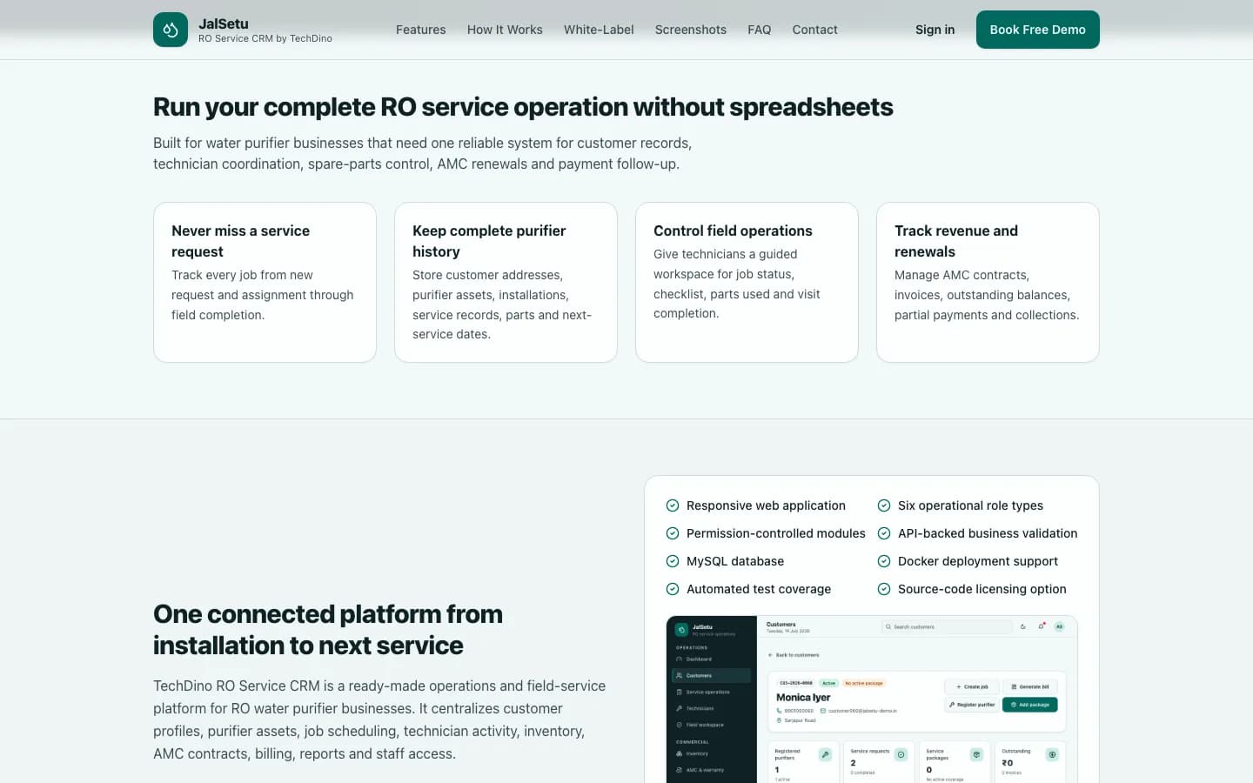1253x783 pixels.
Task: Select the 'Track revenue and renewals' card
Action: [x=988, y=283]
